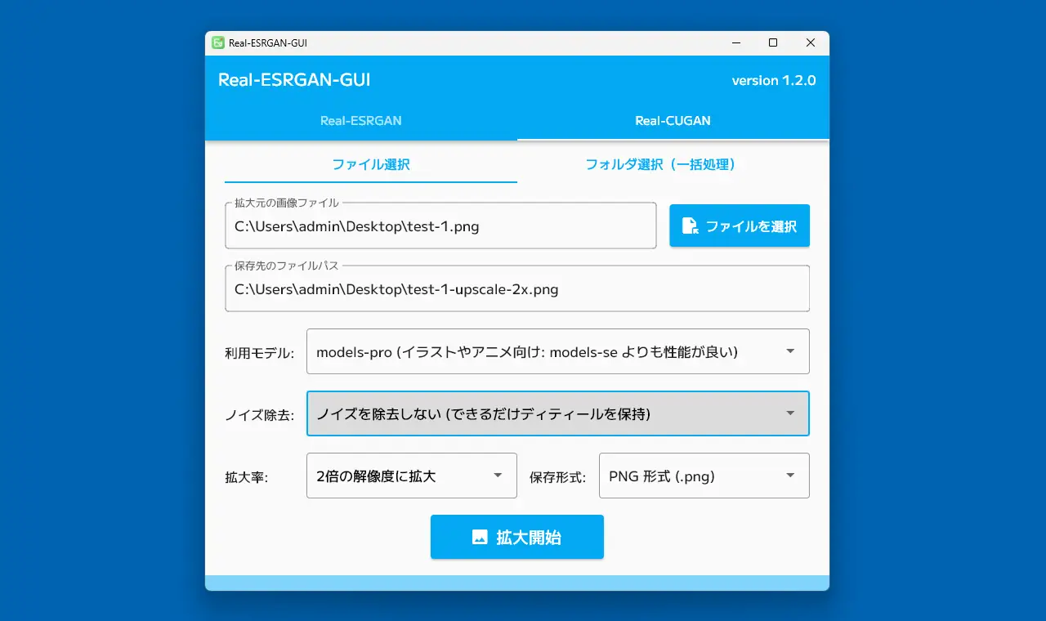
Task: Minimize the Real-ESRGAN-GUI window
Action: [735, 42]
